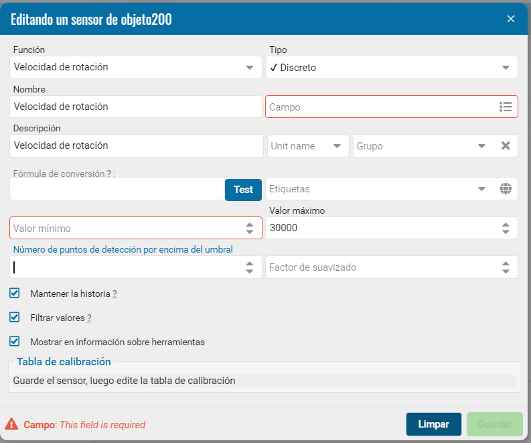531x443 pixels.
Task: Click the globe icon beside Etiquetas
Action: (506, 188)
